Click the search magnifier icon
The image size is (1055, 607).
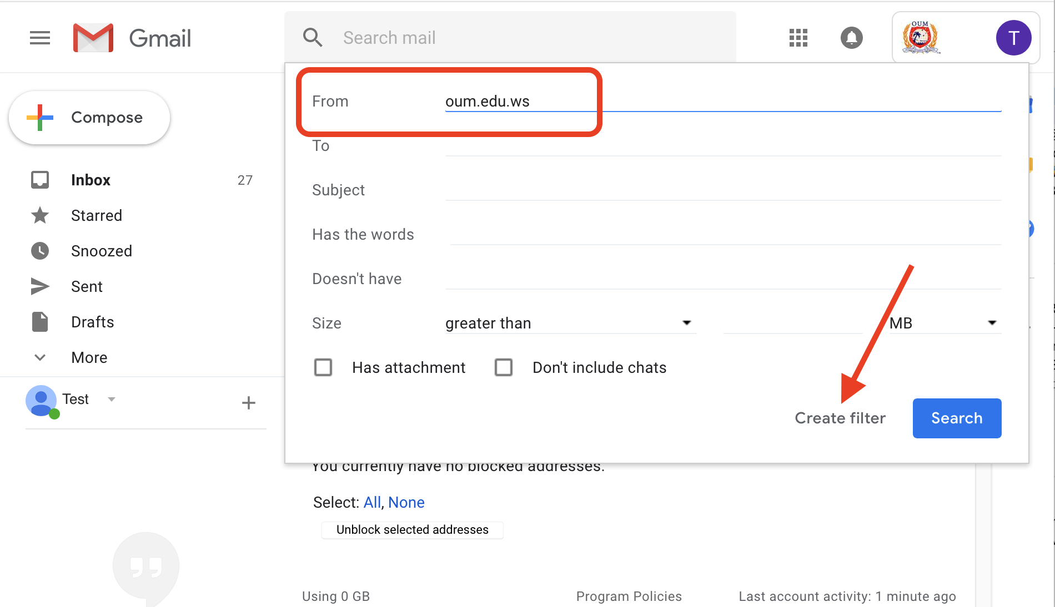tap(313, 38)
